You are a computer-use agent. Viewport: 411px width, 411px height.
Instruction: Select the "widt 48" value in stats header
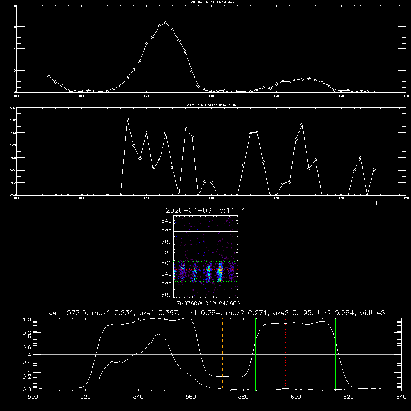click(x=372, y=313)
